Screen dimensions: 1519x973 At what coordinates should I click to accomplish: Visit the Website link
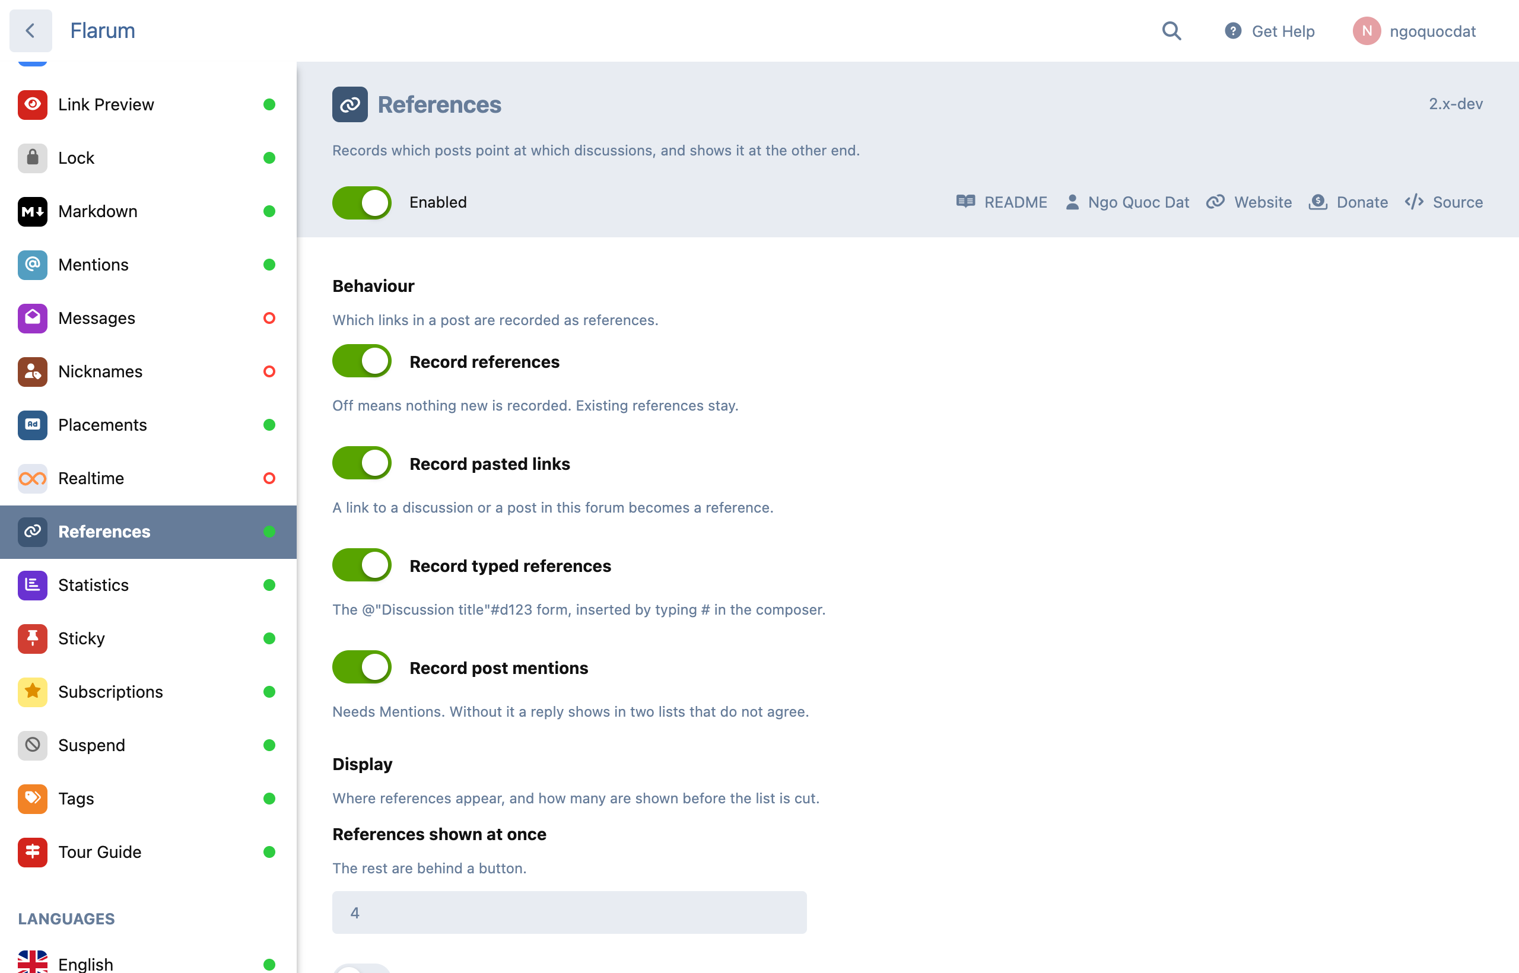pyautogui.click(x=1249, y=202)
